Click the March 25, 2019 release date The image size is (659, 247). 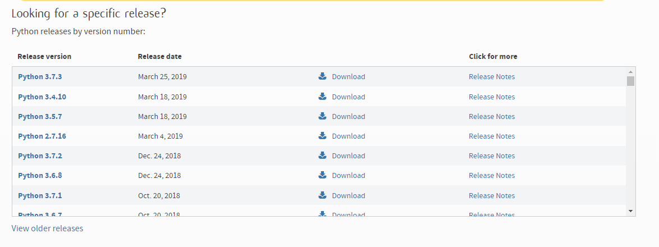(x=162, y=77)
